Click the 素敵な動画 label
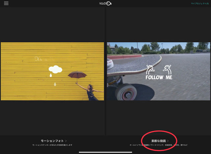Screen dimensions: 211x154 click(x=159, y=141)
